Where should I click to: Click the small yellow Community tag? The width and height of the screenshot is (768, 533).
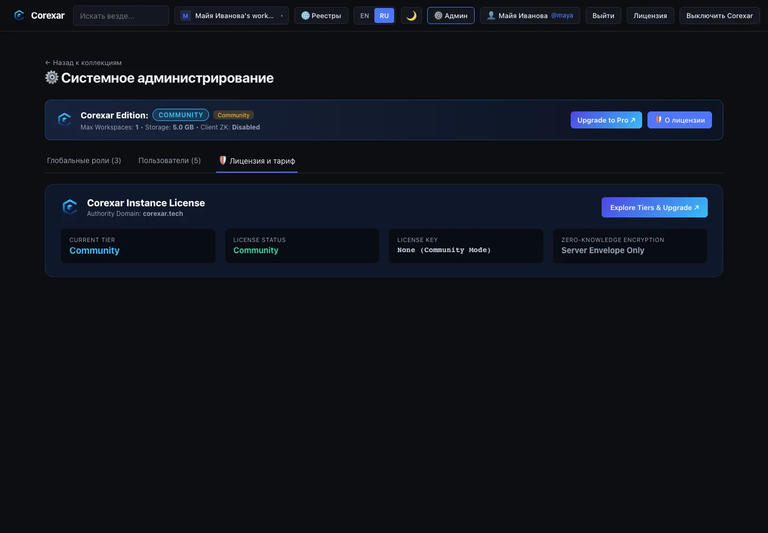coord(234,115)
